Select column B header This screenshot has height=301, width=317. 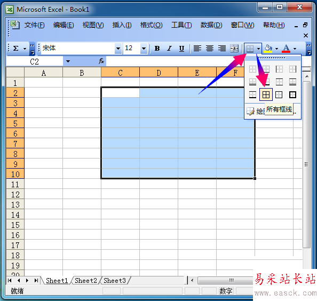(x=82, y=73)
